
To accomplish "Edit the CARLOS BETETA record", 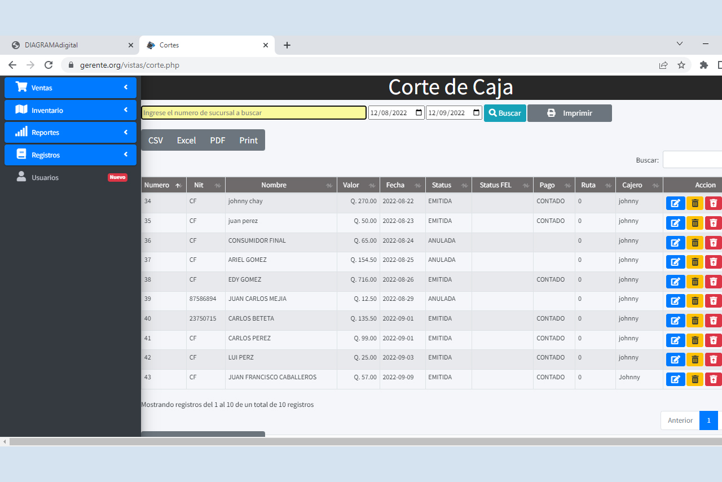I will (675, 321).
